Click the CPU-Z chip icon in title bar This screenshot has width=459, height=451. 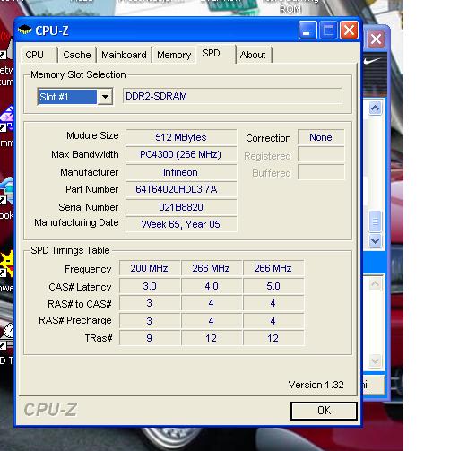point(24,30)
